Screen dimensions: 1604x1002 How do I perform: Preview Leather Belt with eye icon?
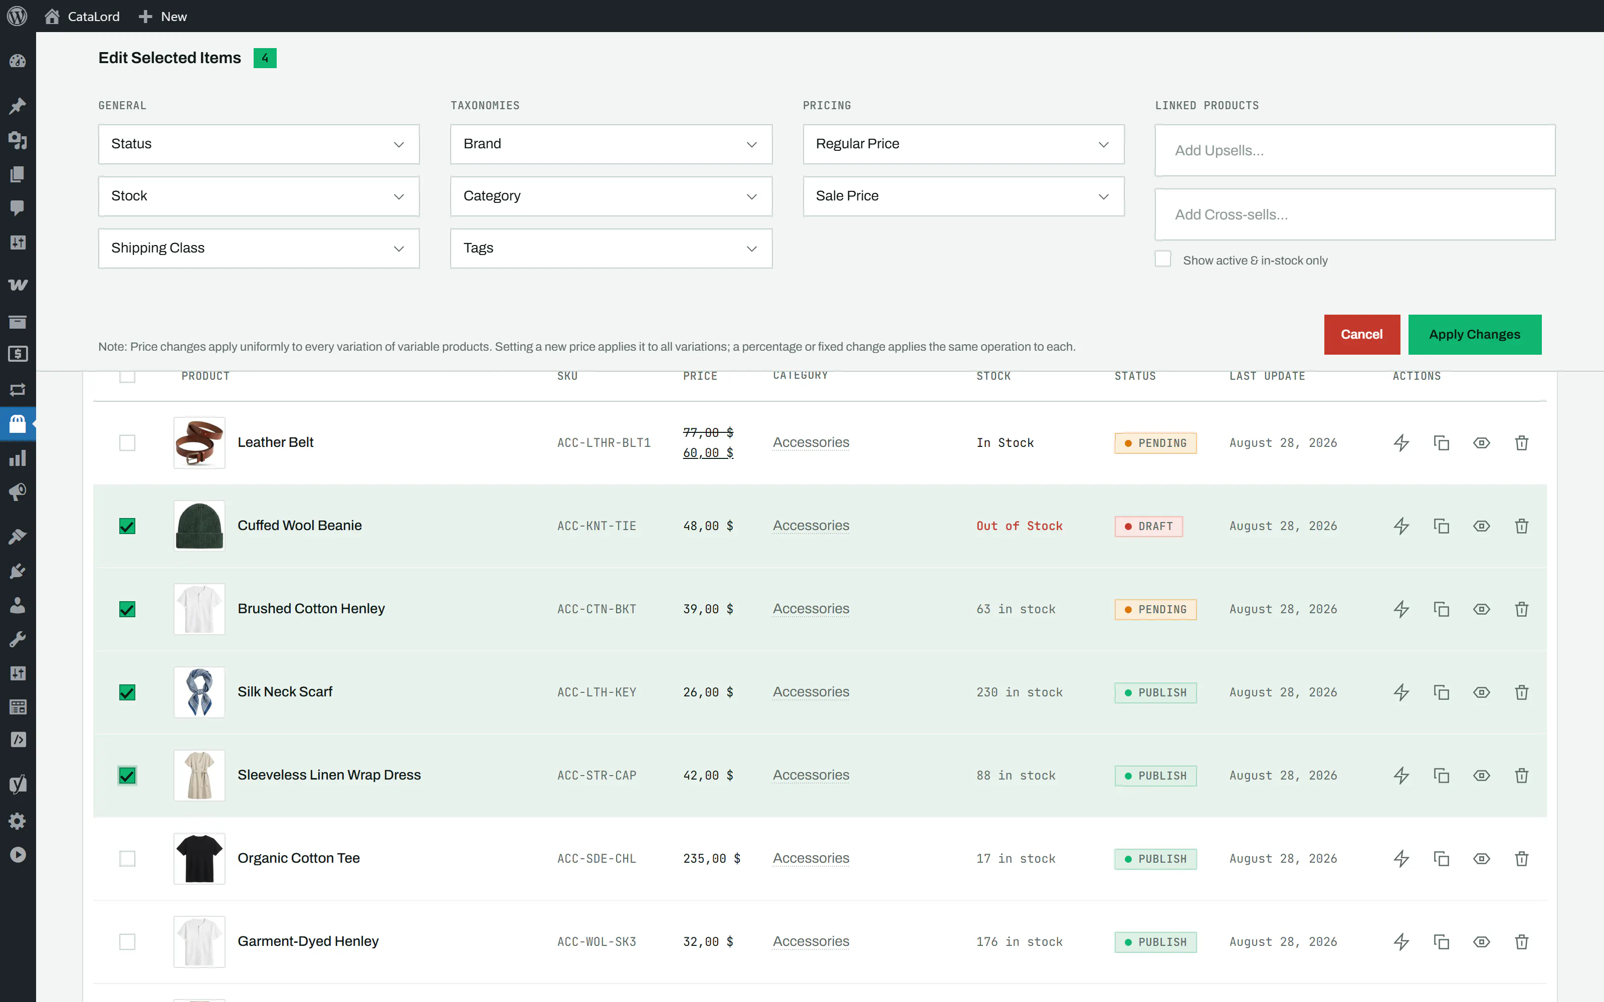(x=1481, y=443)
